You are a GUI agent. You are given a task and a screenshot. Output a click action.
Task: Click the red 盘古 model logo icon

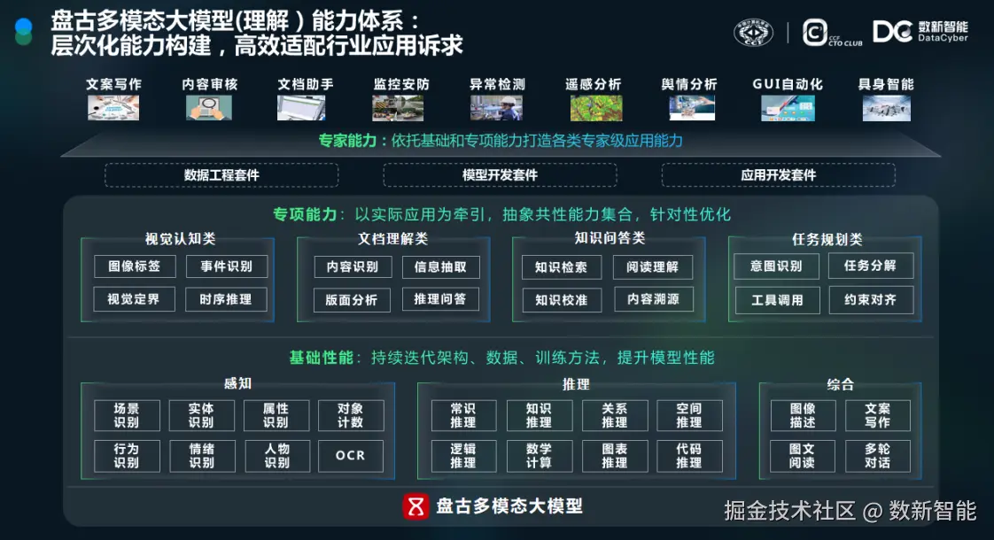pos(415,506)
